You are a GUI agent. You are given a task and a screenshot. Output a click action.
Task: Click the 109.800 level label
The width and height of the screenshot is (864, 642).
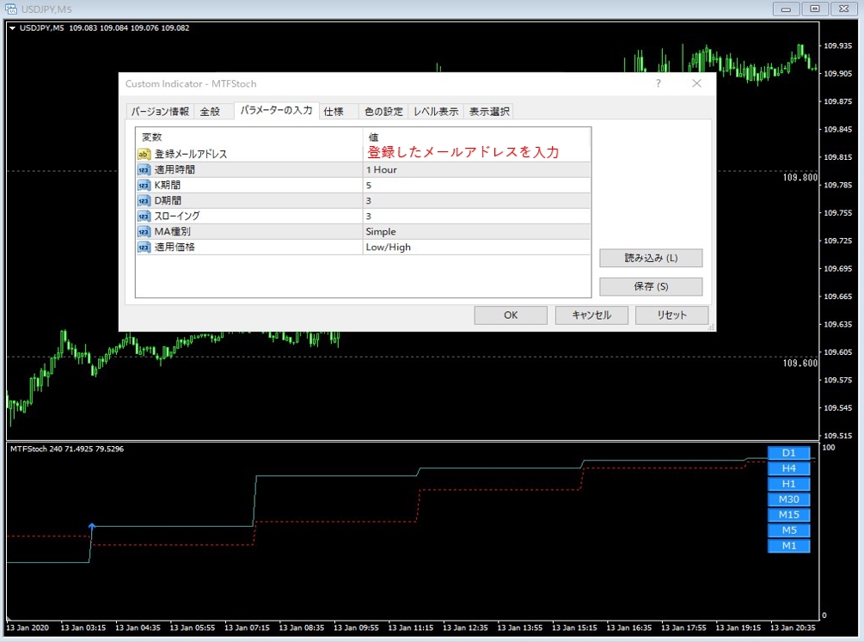(x=800, y=177)
